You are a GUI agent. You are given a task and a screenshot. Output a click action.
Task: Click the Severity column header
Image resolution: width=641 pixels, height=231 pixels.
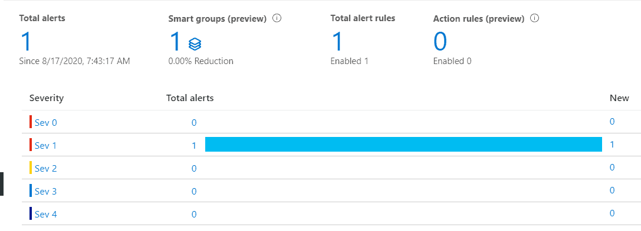(47, 98)
